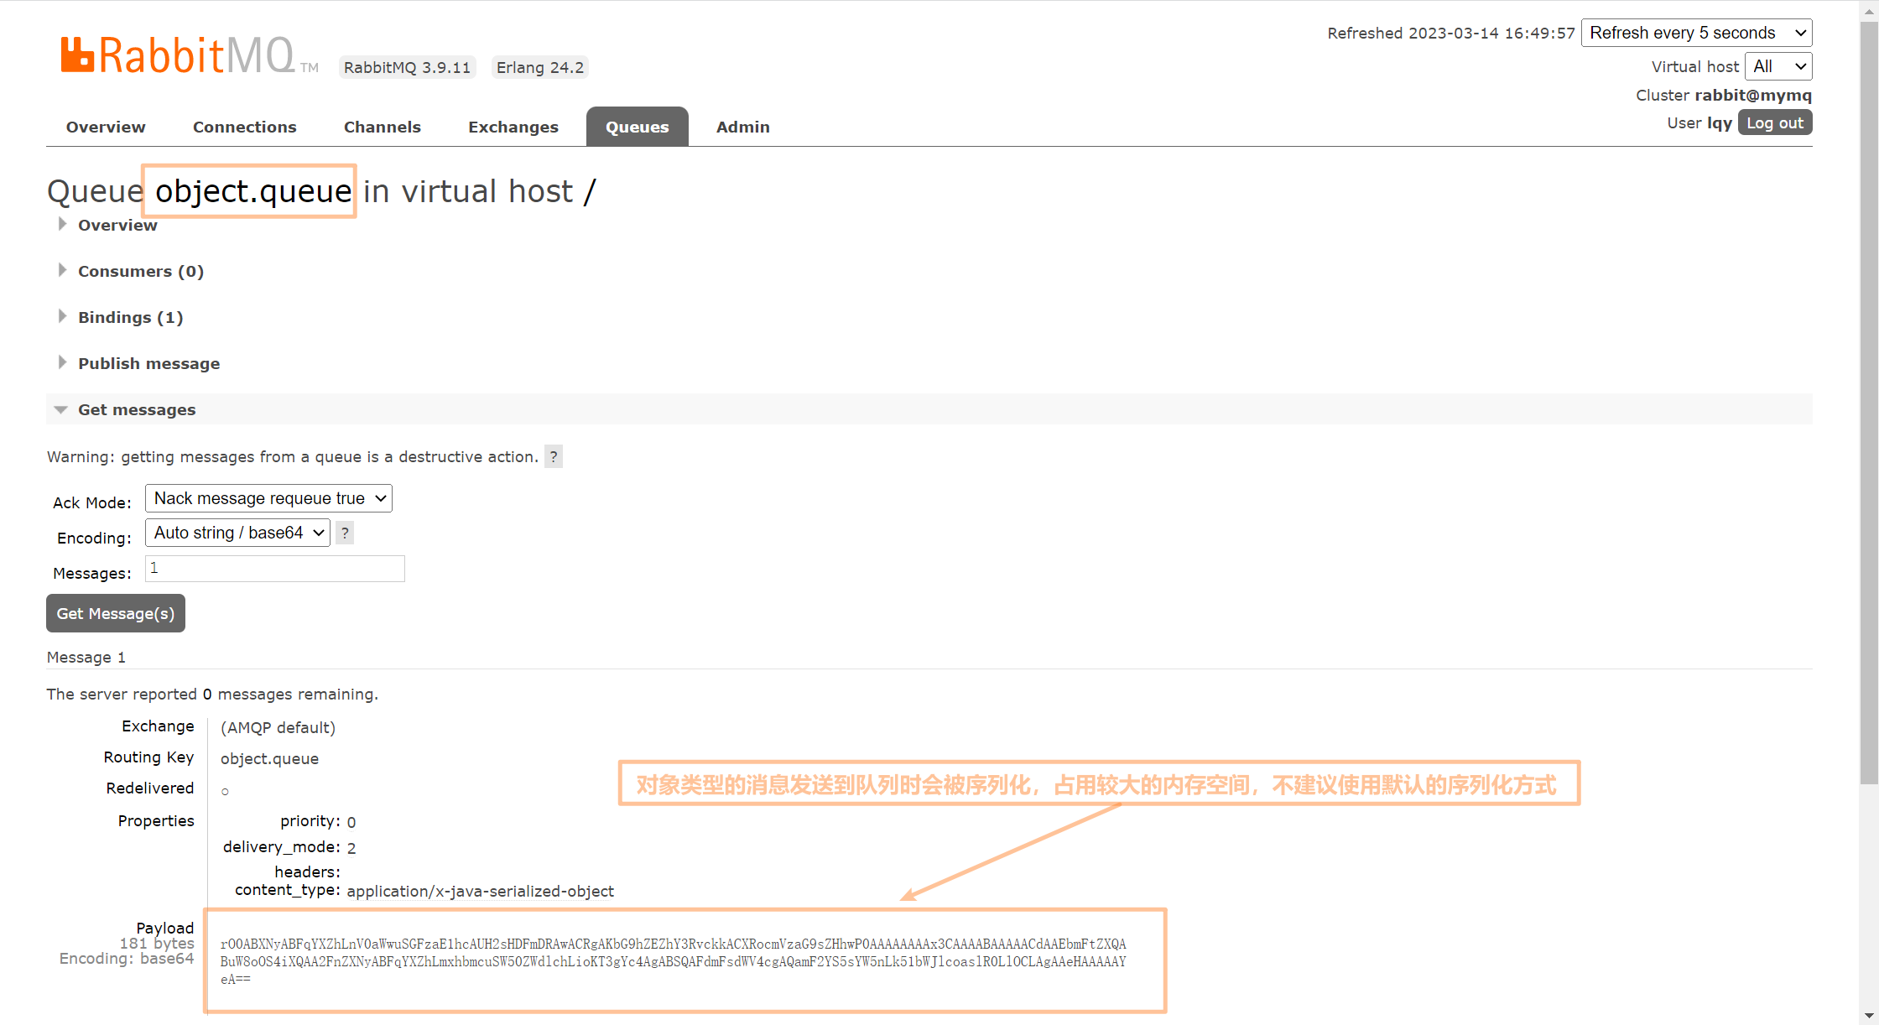1879x1025 pixels.
Task: Expand the Bindings (1) section
Action: (x=130, y=317)
